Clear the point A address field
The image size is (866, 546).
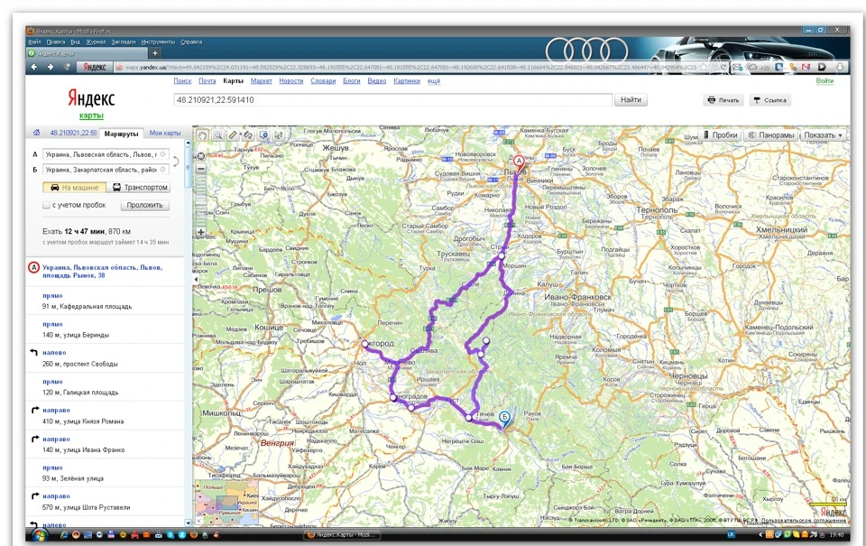click(163, 154)
